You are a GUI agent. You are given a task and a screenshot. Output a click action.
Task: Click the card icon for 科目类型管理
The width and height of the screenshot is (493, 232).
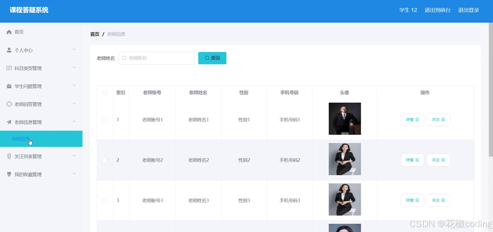tap(9, 68)
